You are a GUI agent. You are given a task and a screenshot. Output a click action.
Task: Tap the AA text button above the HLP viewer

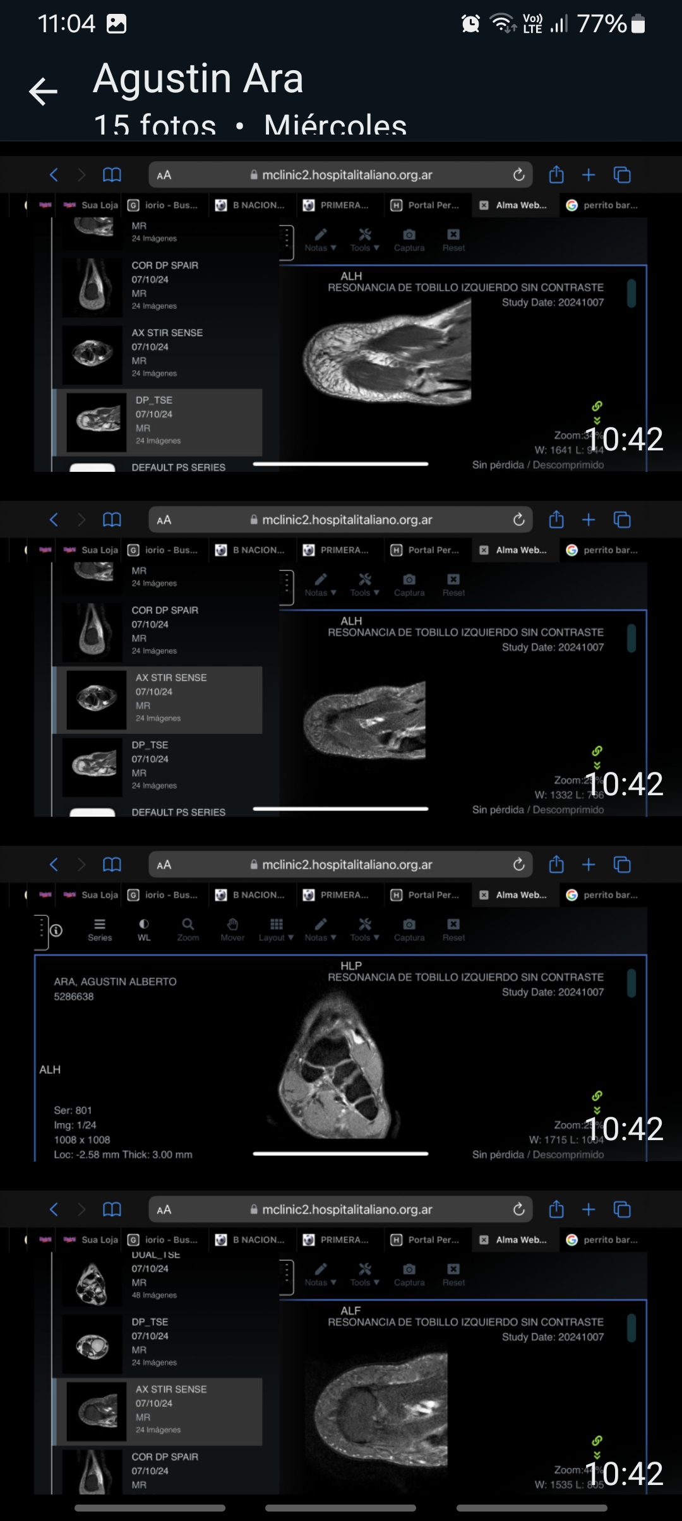click(164, 865)
